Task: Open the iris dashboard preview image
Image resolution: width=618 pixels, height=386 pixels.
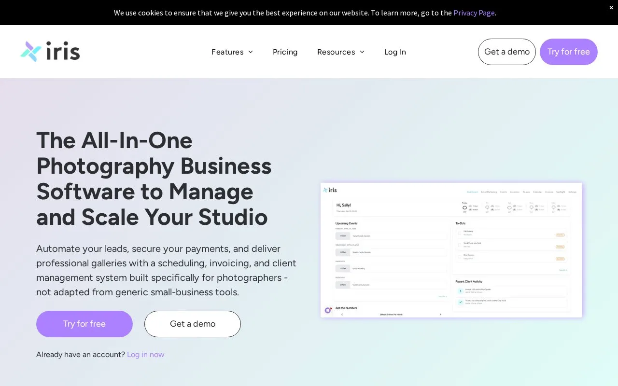Action: coord(451,250)
